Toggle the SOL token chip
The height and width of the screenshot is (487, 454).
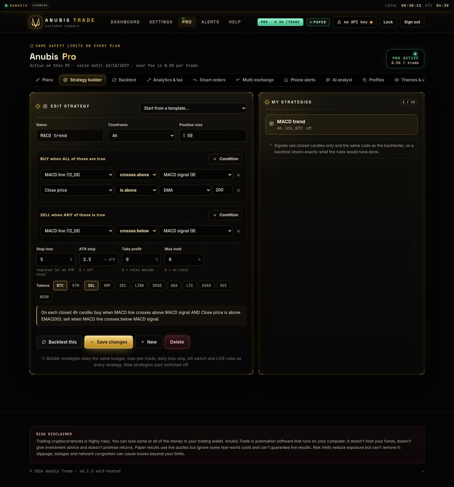coord(91,286)
